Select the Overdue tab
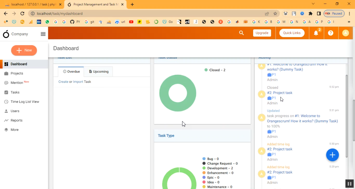 (71, 71)
